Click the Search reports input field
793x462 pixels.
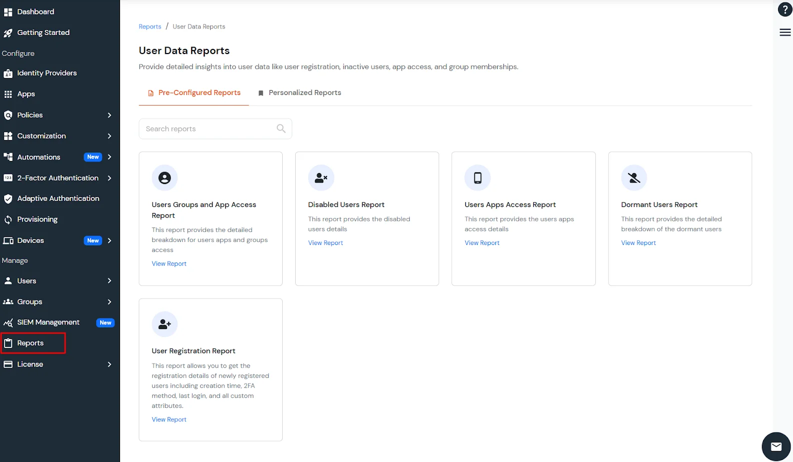[x=215, y=129]
